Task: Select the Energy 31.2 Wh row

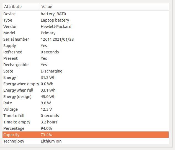Action: point(86,77)
